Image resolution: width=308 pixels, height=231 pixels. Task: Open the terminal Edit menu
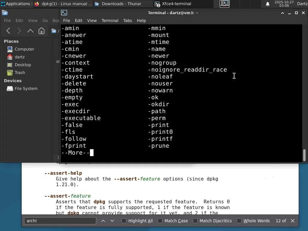[79, 20]
